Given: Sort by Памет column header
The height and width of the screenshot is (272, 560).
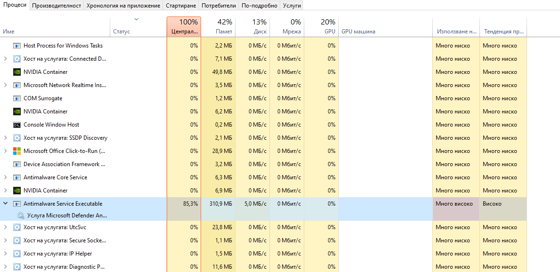Looking at the screenshot, I should tap(218, 26).
